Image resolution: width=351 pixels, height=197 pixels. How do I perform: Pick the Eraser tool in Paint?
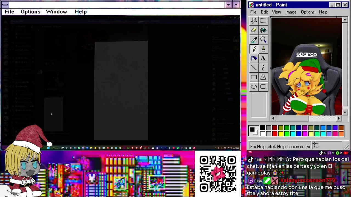254,30
